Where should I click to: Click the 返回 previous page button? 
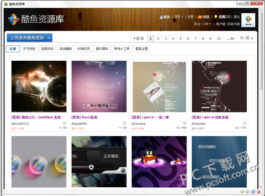138,38
